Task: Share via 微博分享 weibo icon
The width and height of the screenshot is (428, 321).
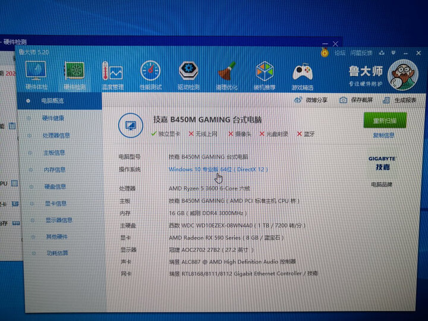Action: point(311,100)
